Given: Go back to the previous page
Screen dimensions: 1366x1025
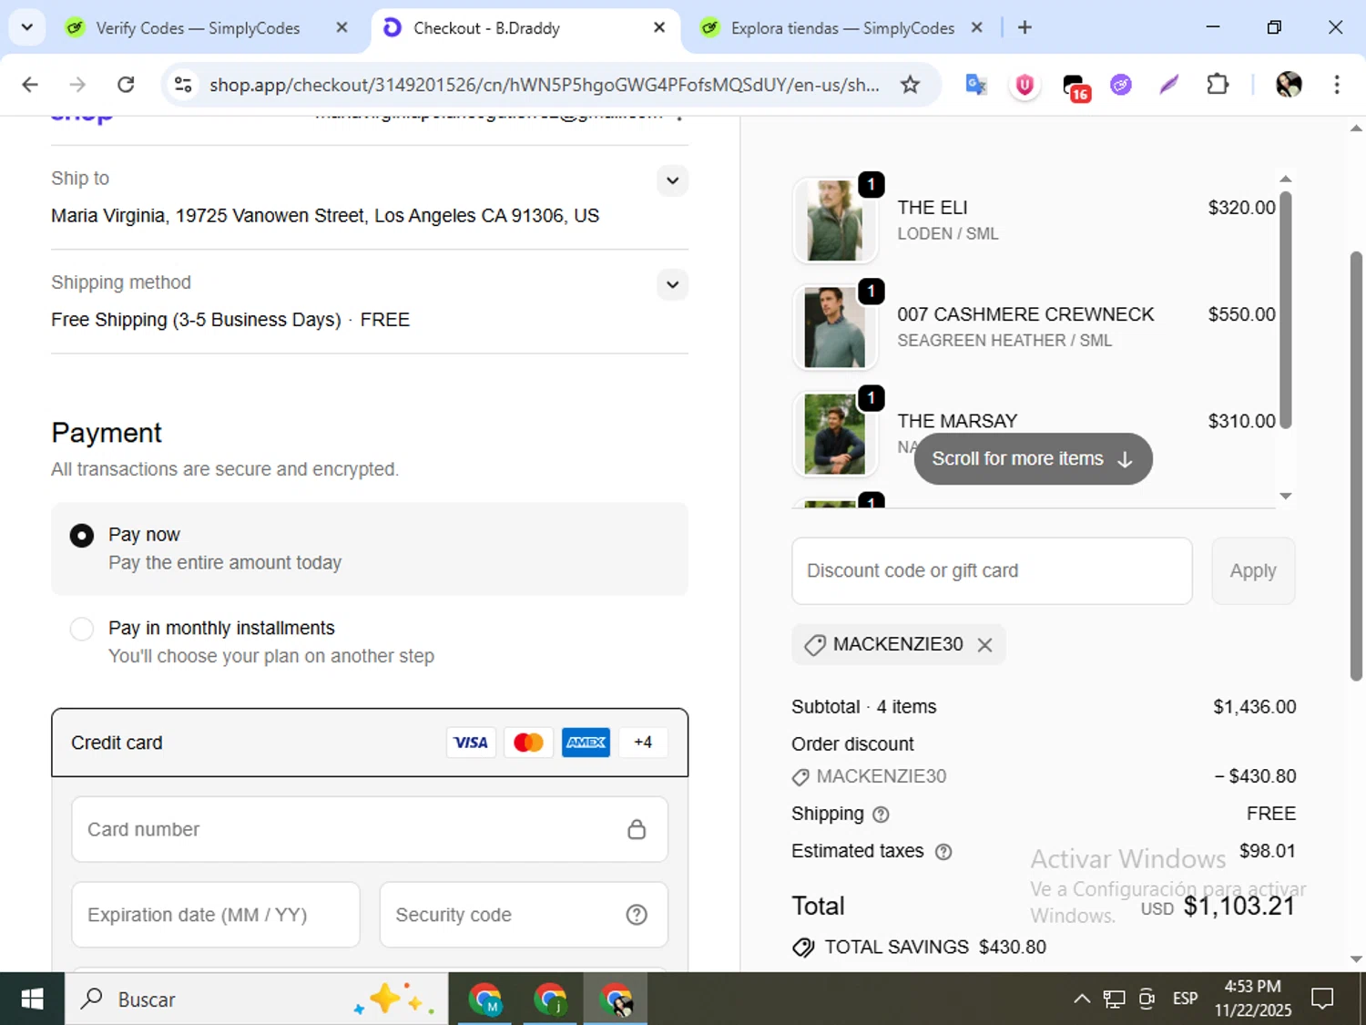Looking at the screenshot, I should 30,85.
